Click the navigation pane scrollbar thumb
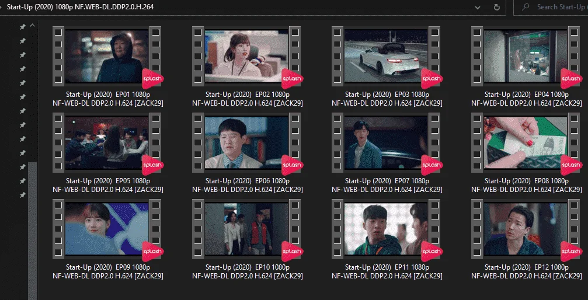Image resolution: width=588 pixels, height=300 pixels. [33, 231]
